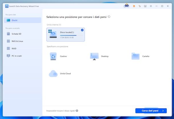174x119 pixels.
Task: Minimize the EaseUS window
Action: pyautogui.click(x=157, y=6)
